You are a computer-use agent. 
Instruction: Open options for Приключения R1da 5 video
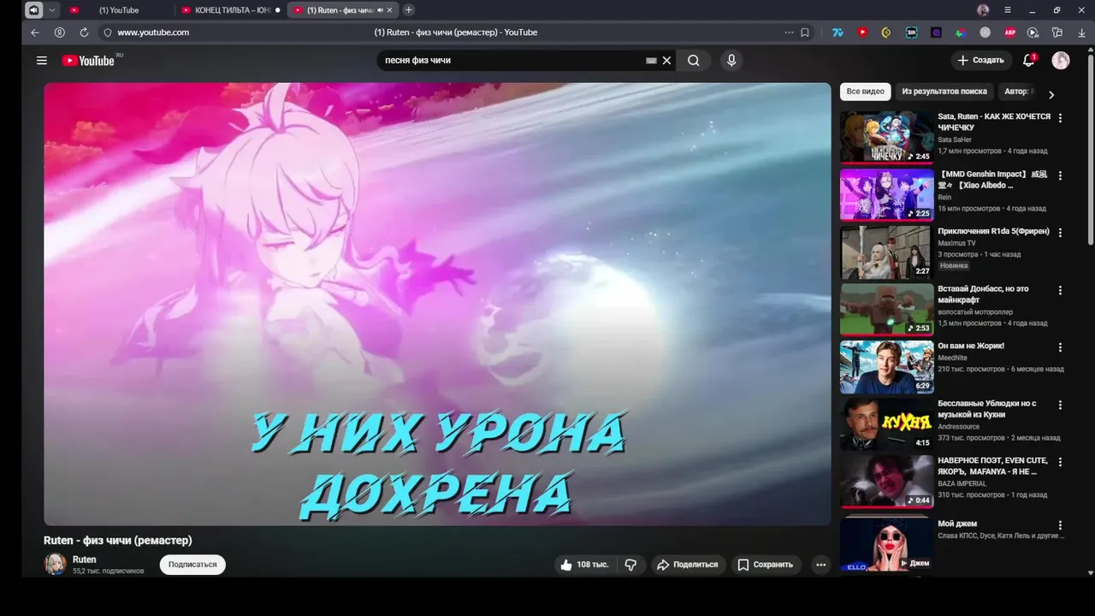coord(1060,233)
